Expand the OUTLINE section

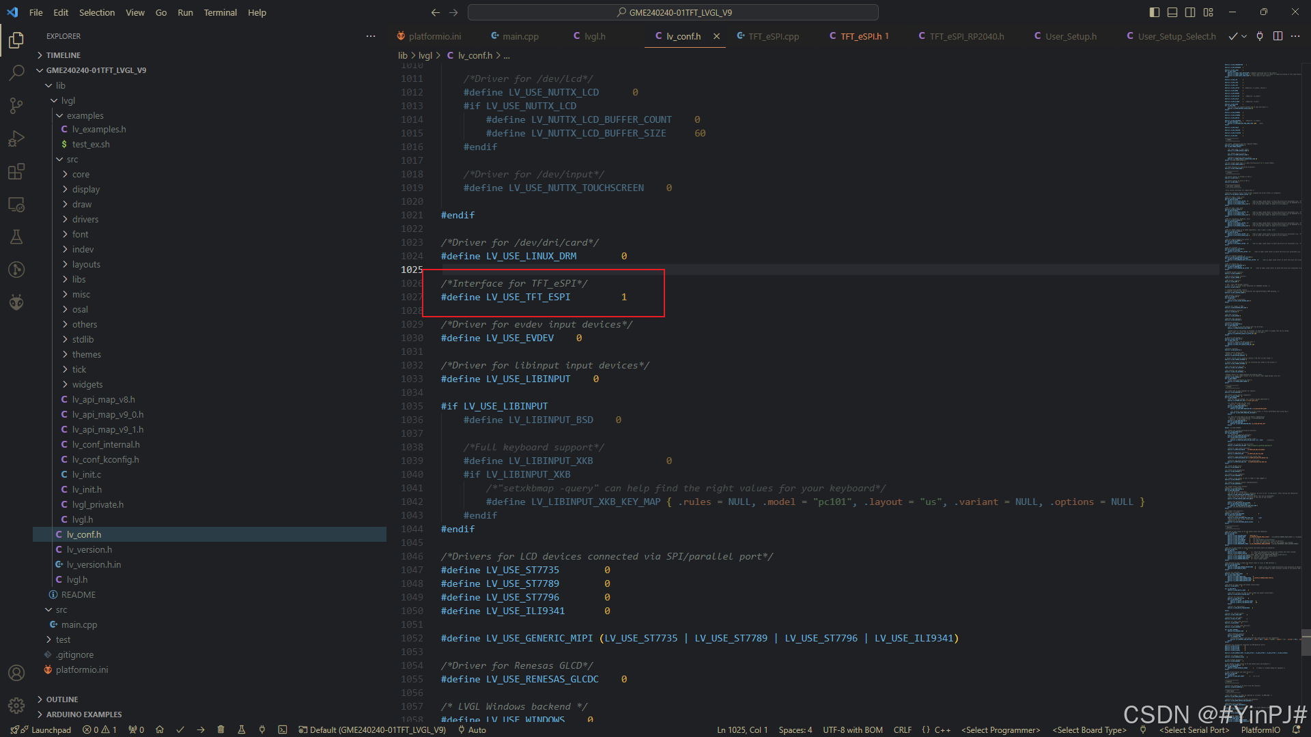[x=62, y=699]
